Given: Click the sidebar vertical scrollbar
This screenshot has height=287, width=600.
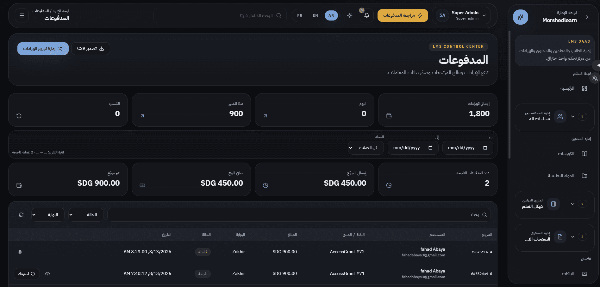Looking at the screenshot, I should pos(509,95).
